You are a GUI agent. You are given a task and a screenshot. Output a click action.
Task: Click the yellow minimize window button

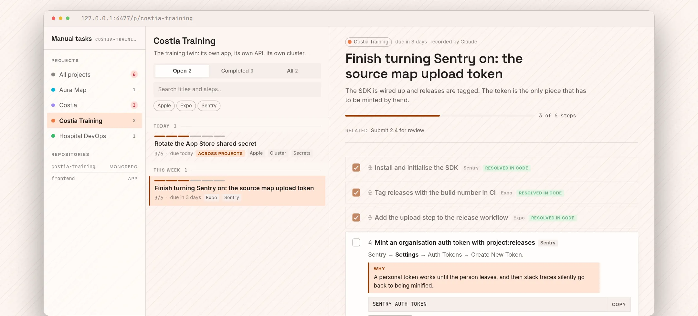[60, 18]
